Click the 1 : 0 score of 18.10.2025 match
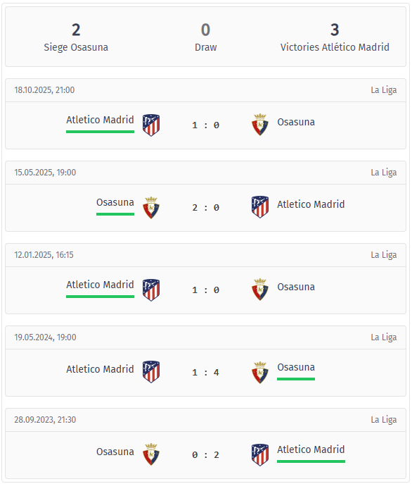 coord(205,125)
